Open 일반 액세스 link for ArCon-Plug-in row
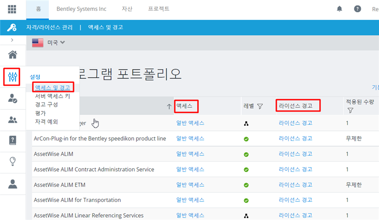 190,138
